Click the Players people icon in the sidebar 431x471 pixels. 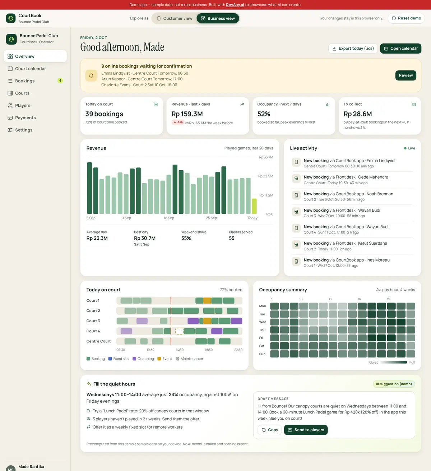10,106
